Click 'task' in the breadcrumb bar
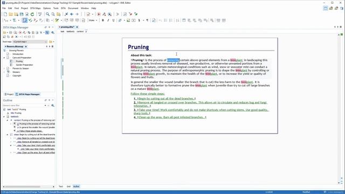This screenshot has width=345, height=194. (x=63, y=31)
